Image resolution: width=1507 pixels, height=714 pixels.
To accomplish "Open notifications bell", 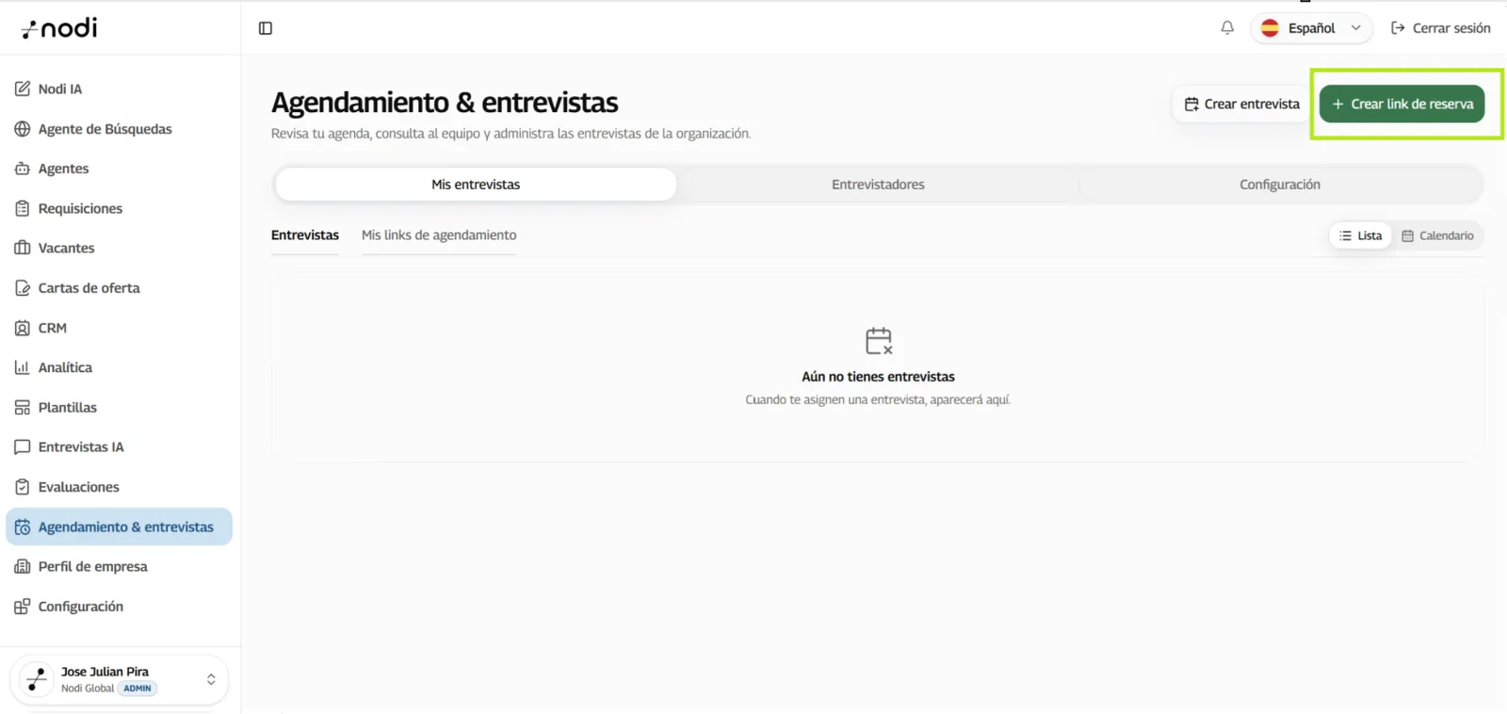I will click(x=1227, y=28).
